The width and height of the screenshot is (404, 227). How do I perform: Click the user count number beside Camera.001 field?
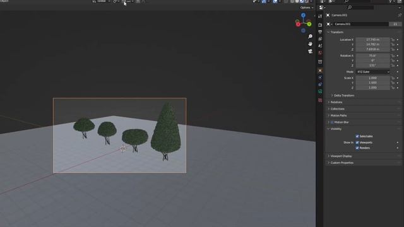395,24
